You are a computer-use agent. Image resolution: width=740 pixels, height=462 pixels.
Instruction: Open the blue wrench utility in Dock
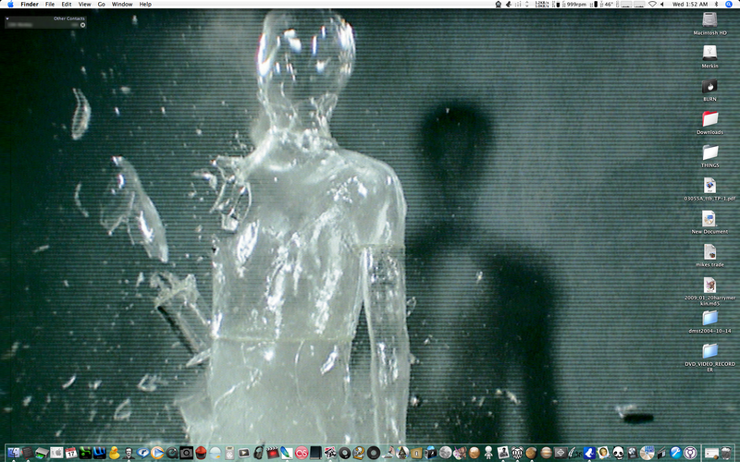tap(676, 453)
